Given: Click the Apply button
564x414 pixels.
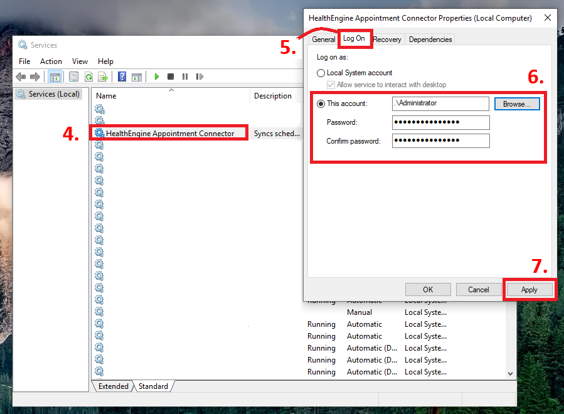Looking at the screenshot, I should coord(529,290).
